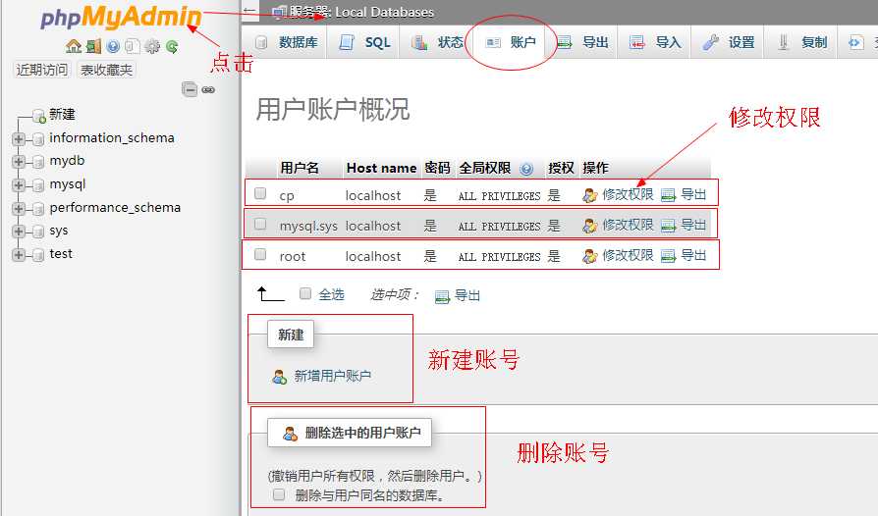The image size is (878, 516).
Task: Click 修改权限 link for root
Action: [x=628, y=255]
